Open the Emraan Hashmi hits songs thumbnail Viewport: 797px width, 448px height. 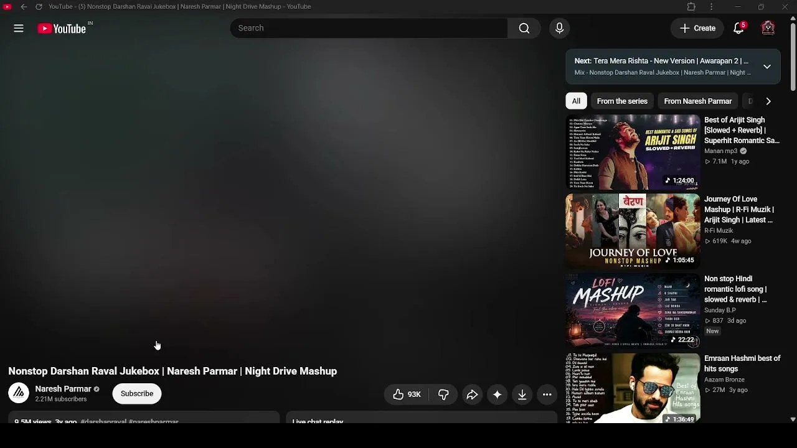tap(633, 388)
